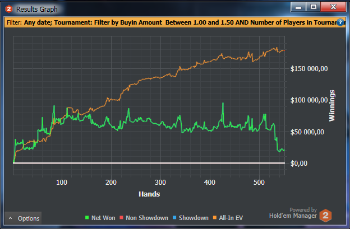Click the 200 hands axis tick label
350x229 pixels.
(x=111, y=183)
